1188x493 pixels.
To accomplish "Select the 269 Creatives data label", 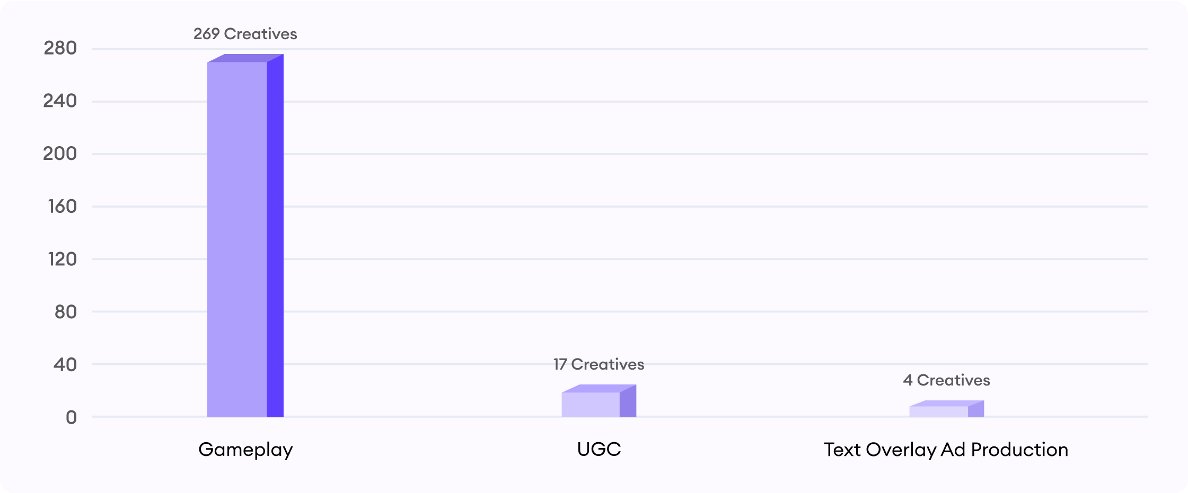I will (x=245, y=34).
